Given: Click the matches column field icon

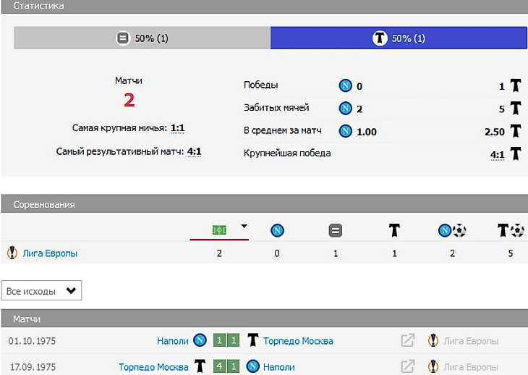Looking at the screenshot, I should [218, 230].
